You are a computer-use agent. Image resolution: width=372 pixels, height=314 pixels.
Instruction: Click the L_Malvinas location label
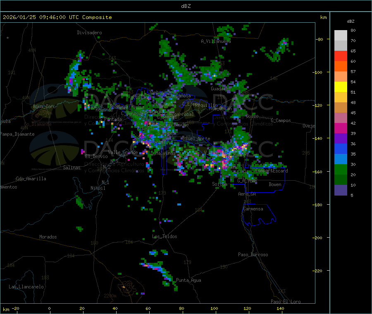pos(163,153)
